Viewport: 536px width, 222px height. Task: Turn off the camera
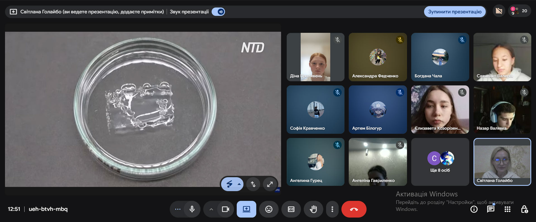coord(225,209)
